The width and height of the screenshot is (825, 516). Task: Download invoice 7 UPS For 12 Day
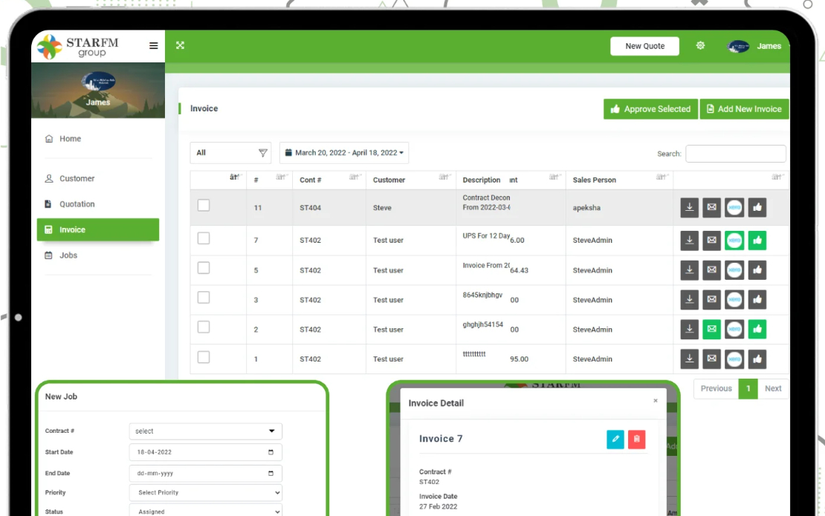click(x=689, y=240)
